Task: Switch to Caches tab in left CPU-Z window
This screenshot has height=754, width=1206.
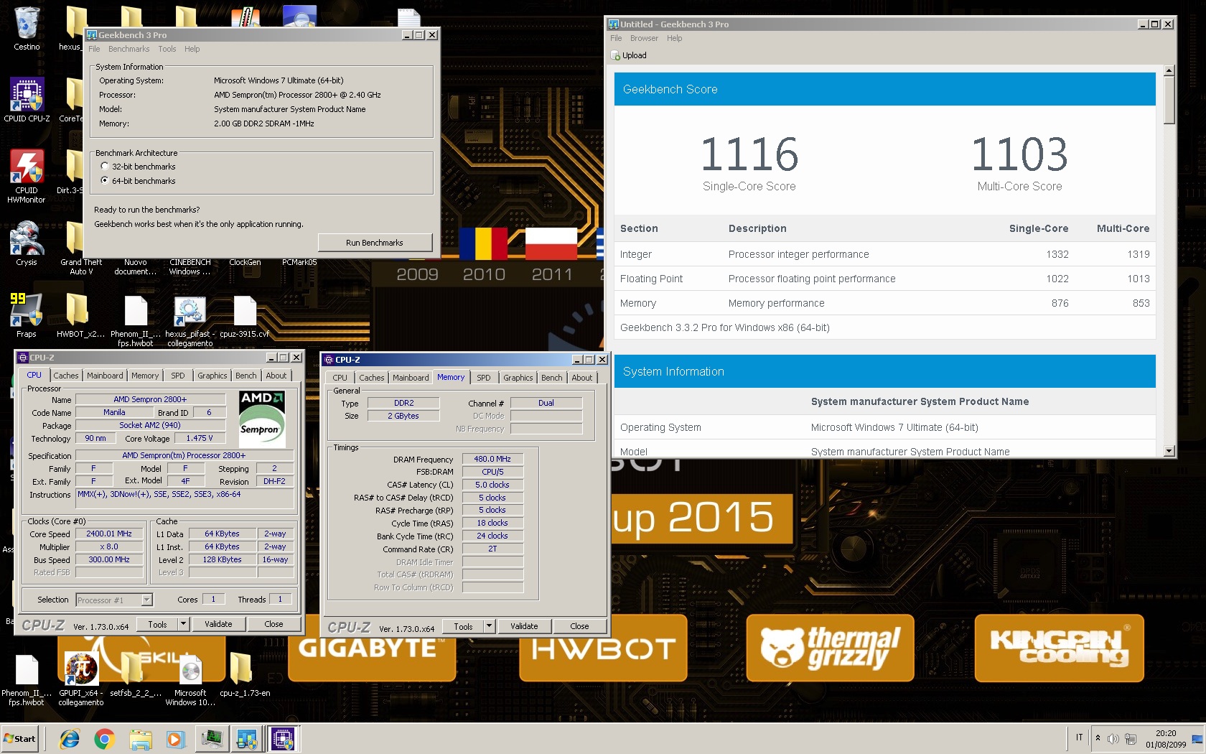Action: coord(66,376)
